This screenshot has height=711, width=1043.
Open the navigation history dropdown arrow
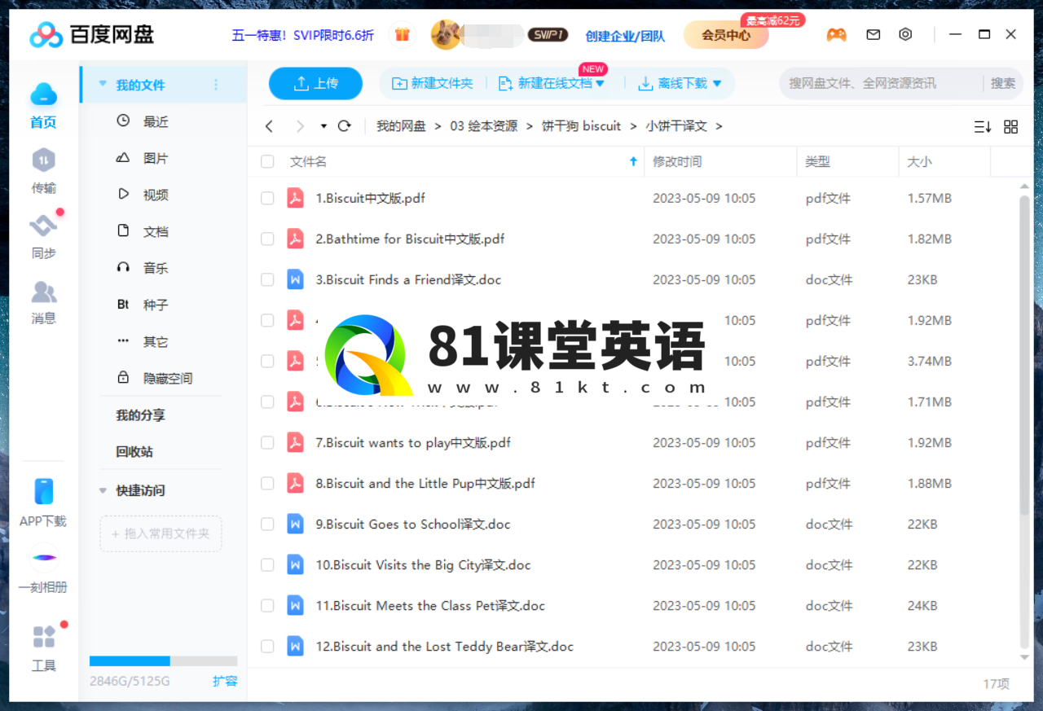[x=323, y=126]
